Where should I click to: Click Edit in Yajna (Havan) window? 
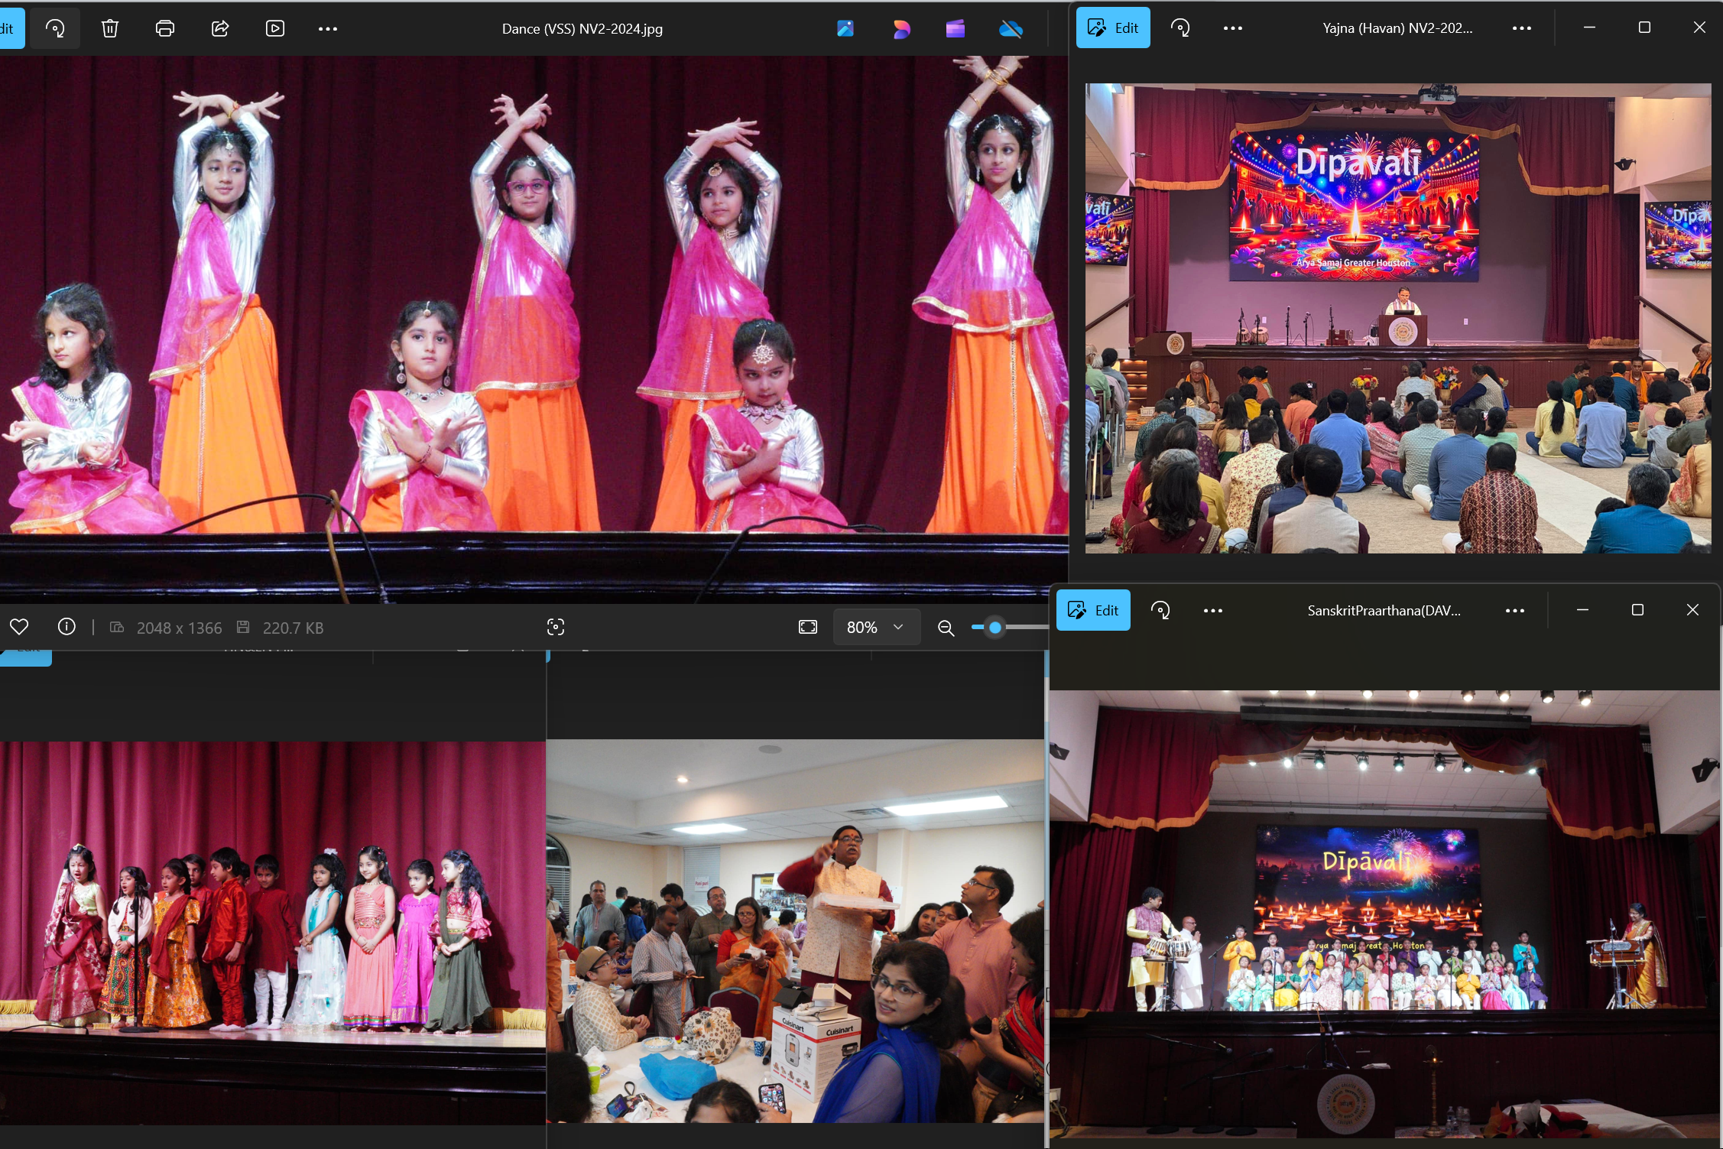pos(1113,28)
